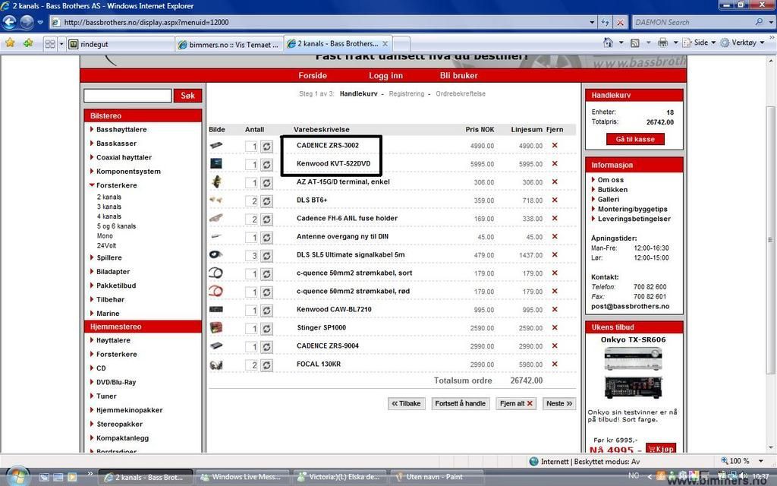This screenshot has width=777, height=486.
Task: Click the Tilbake button
Action: click(x=407, y=403)
